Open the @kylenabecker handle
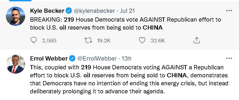The height and width of the screenshot is (100, 239). 94,11
